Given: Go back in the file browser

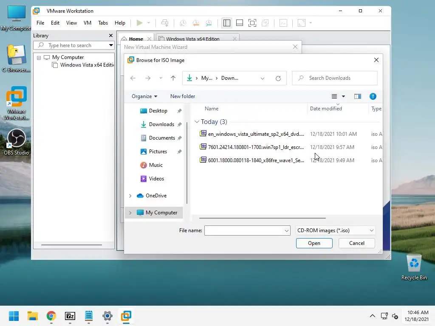Looking at the screenshot, I should [x=133, y=78].
